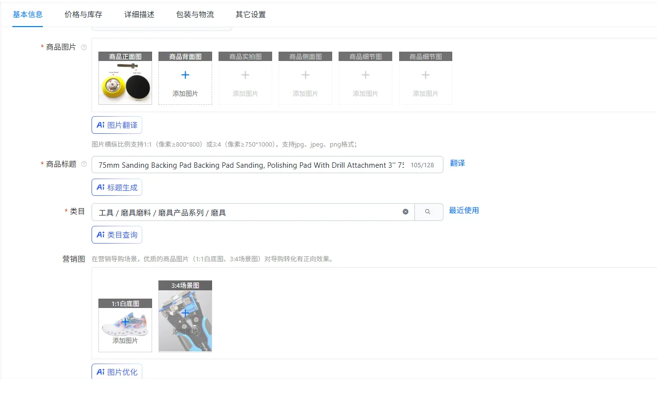Screen dimensions: 657x401
Task: Add a picture in the 商品侧面图 slot
Action: pyautogui.click(x=305, y=78)
